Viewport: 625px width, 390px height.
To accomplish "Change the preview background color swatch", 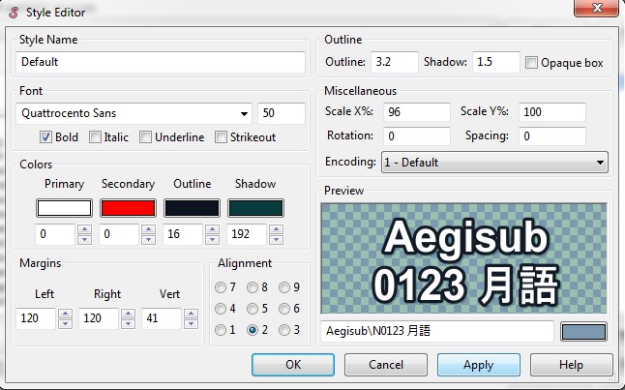I will point(583,332).
